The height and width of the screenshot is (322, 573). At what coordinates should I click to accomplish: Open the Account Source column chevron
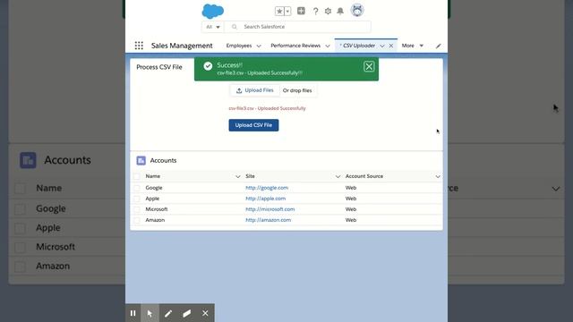[438, 177]
